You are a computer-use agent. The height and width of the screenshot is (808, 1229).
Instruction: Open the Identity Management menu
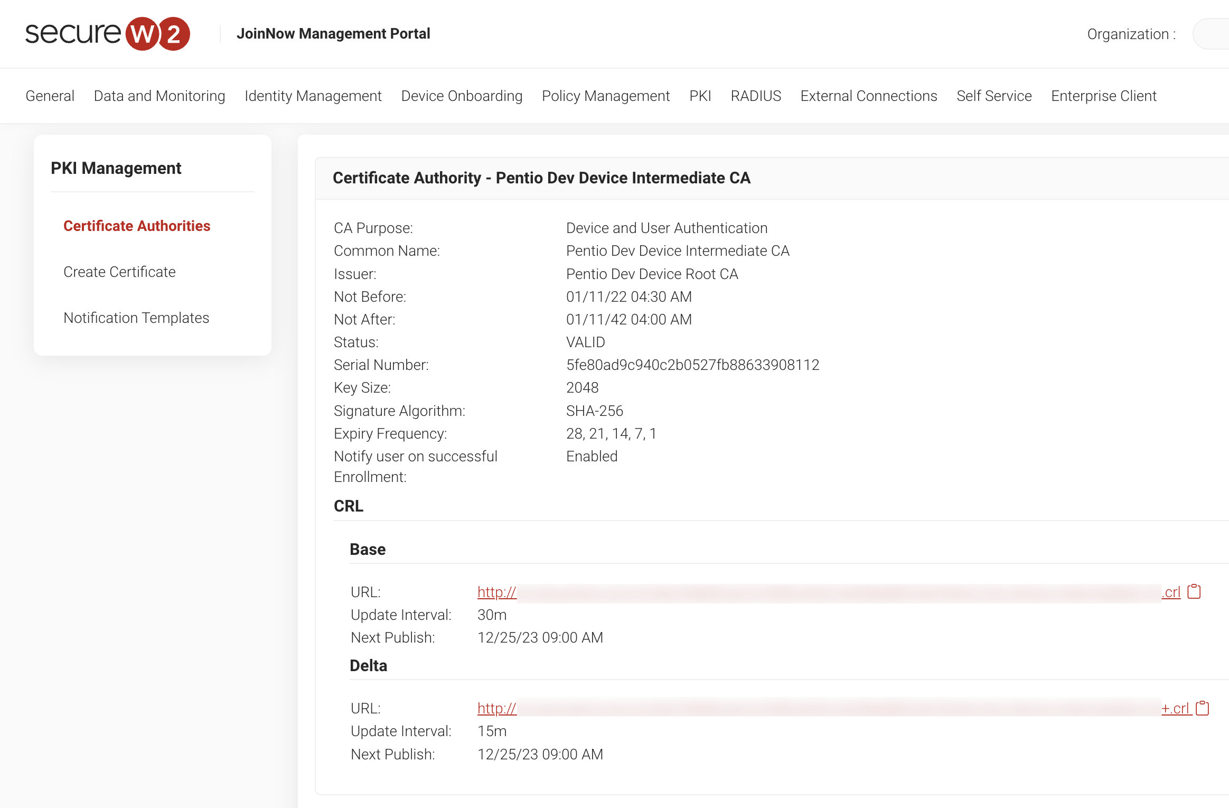(313, 96)
